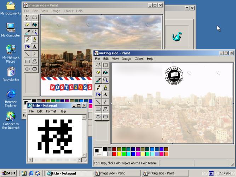Switch to writing side - Paint taskbar button
Viewport: 236px width, 177px height.
pyautogui.click(x=165, y=173)
